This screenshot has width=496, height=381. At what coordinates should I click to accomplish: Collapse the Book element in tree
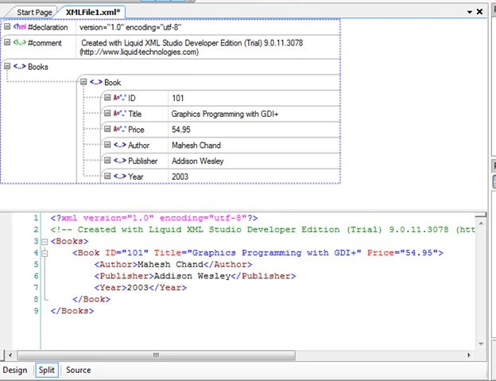83,82
